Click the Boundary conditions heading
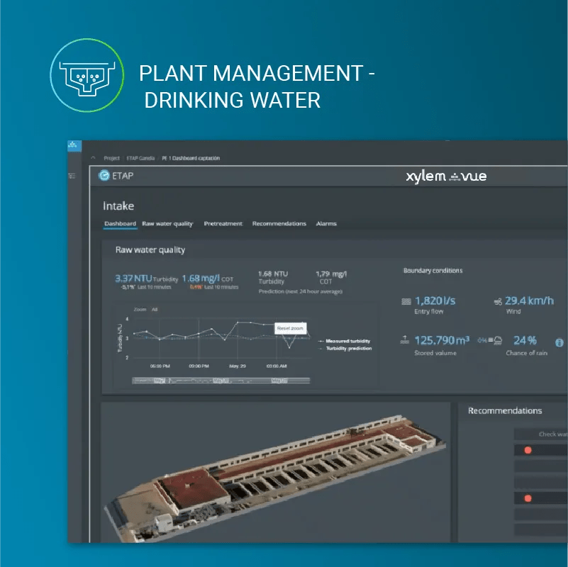 tap(433, 271)
